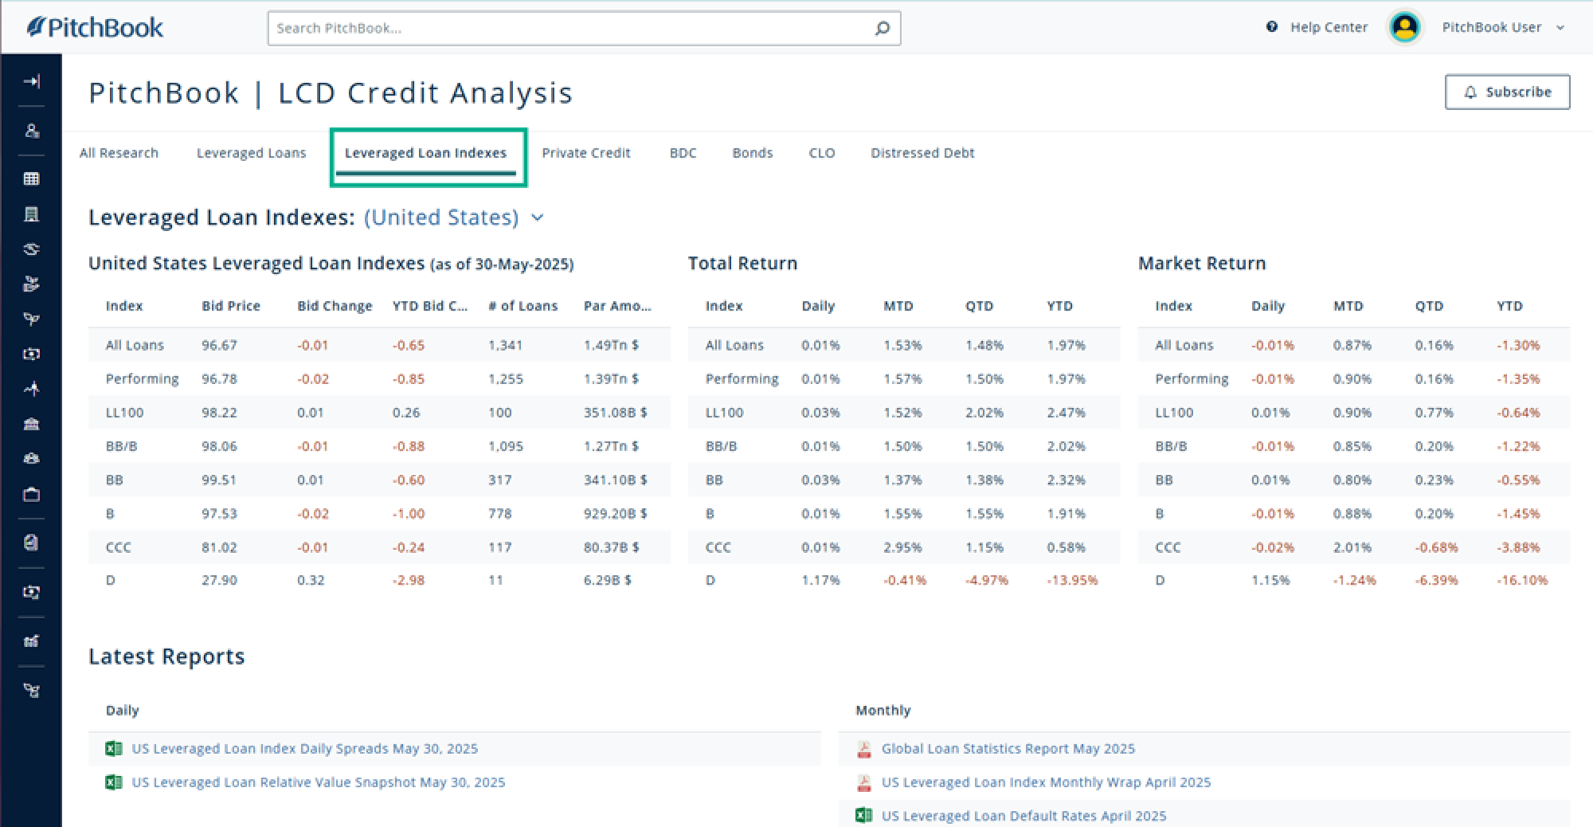
Task: Expand the sidebar with the arrow icon
Action: tap(32, 81)
